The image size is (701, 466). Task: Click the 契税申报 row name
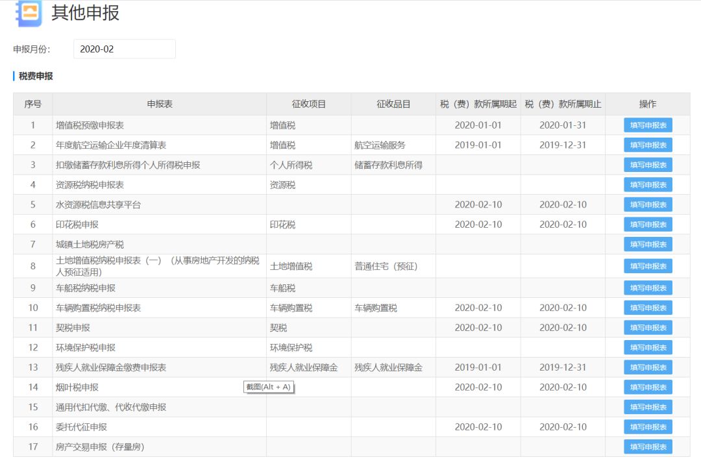tap(73, 328)
